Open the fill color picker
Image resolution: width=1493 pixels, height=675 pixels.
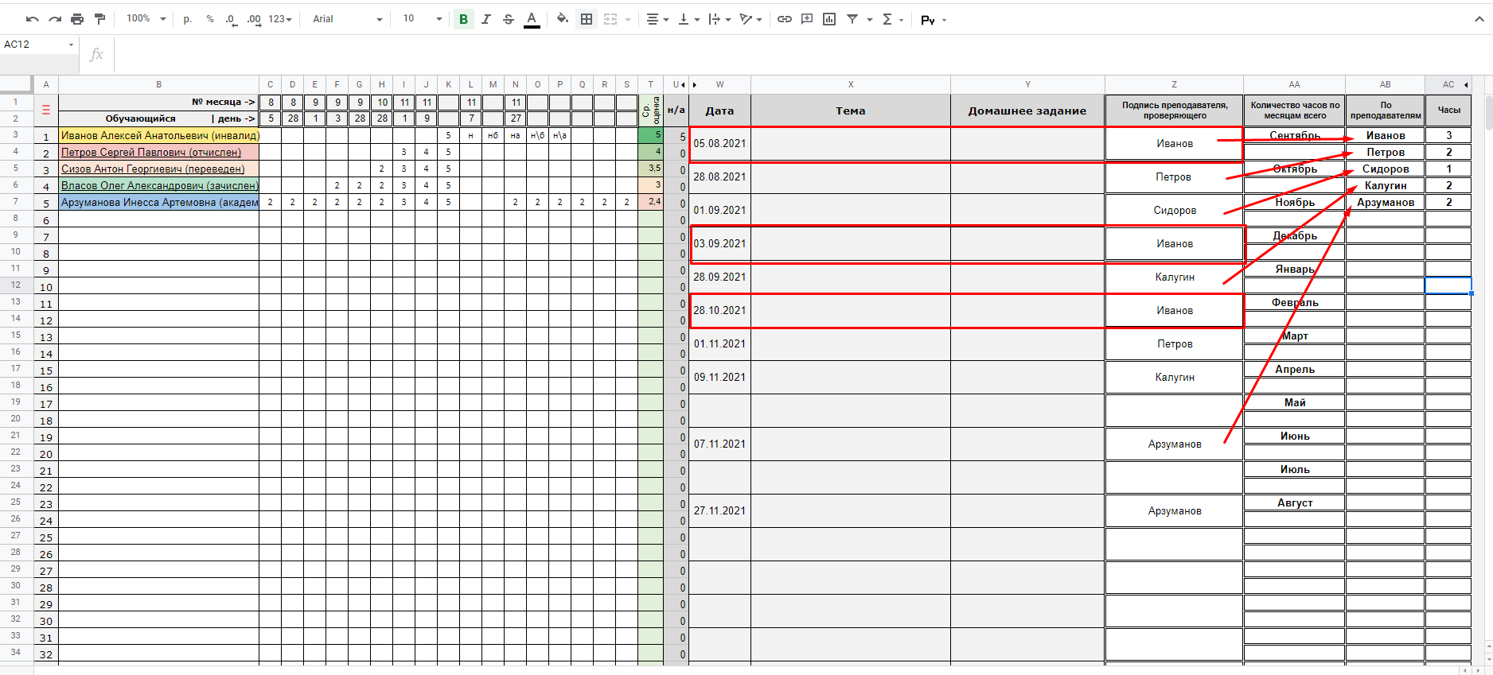563,19
